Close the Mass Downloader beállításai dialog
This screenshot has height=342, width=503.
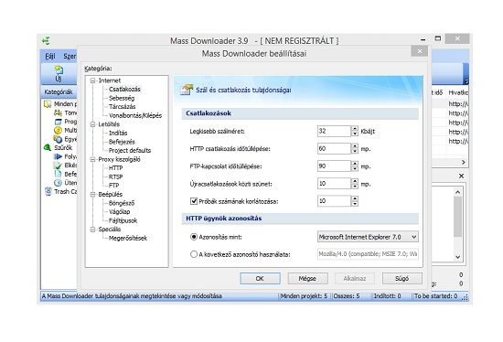(419, 51)
